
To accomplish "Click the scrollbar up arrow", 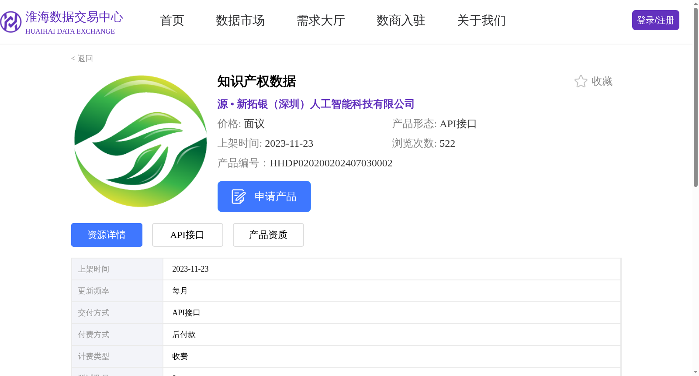I will click(x=696, y=3).
